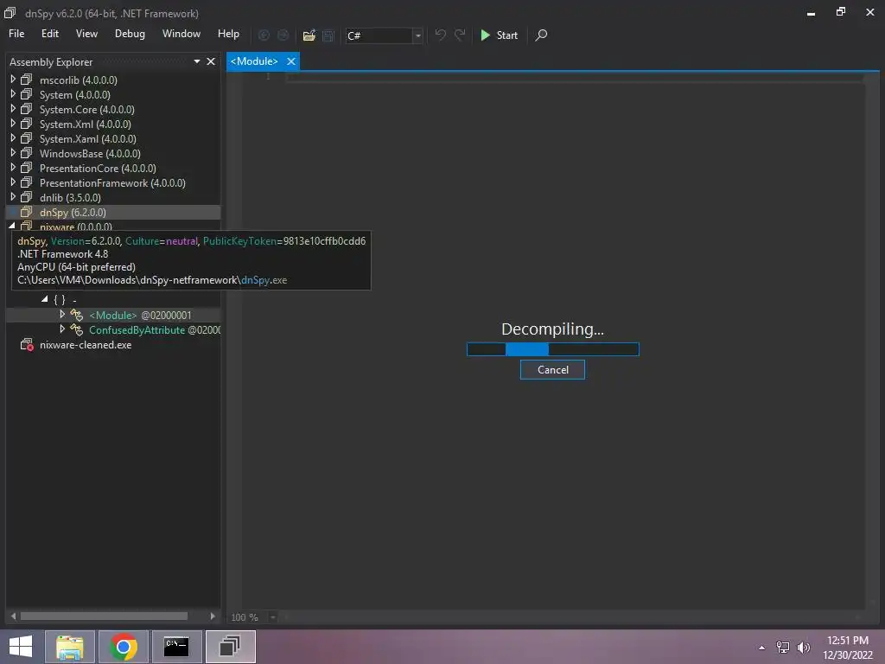Screen dimensions: 885x664
Task: Expand the <Module> class node
Action: click(62, 315)
